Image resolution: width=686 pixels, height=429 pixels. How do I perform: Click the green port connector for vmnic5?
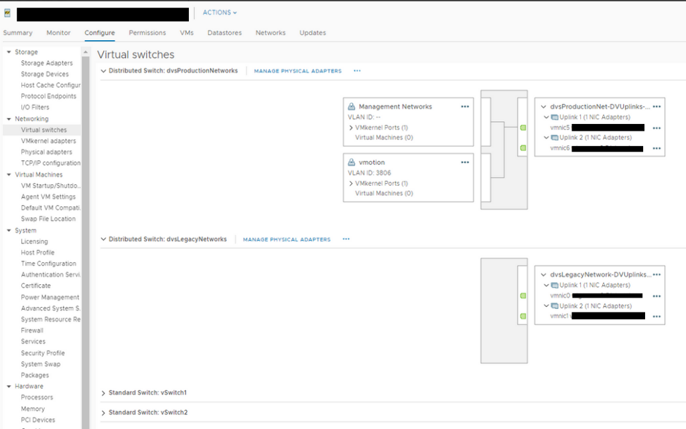tap(523, 128)
